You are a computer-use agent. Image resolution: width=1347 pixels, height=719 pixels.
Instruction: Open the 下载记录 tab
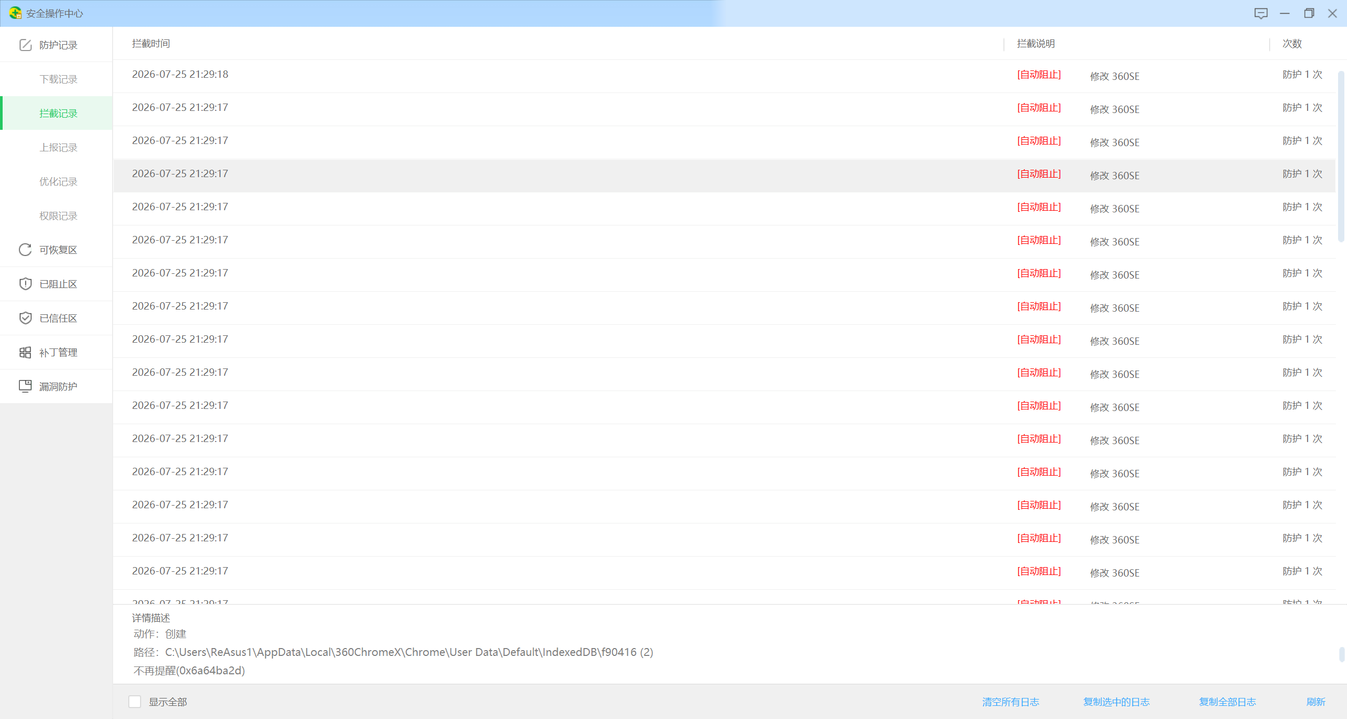[x=56, y=79]
